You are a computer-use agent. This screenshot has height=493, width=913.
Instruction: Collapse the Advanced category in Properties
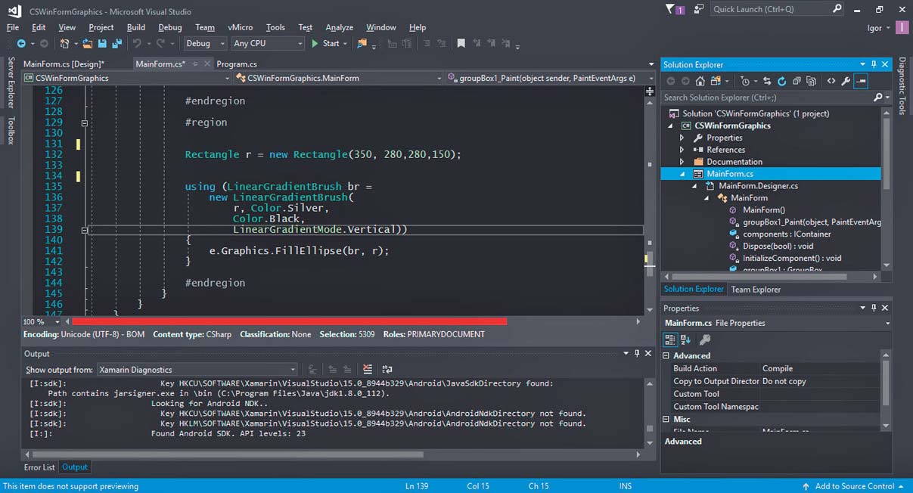click(666, 355)
